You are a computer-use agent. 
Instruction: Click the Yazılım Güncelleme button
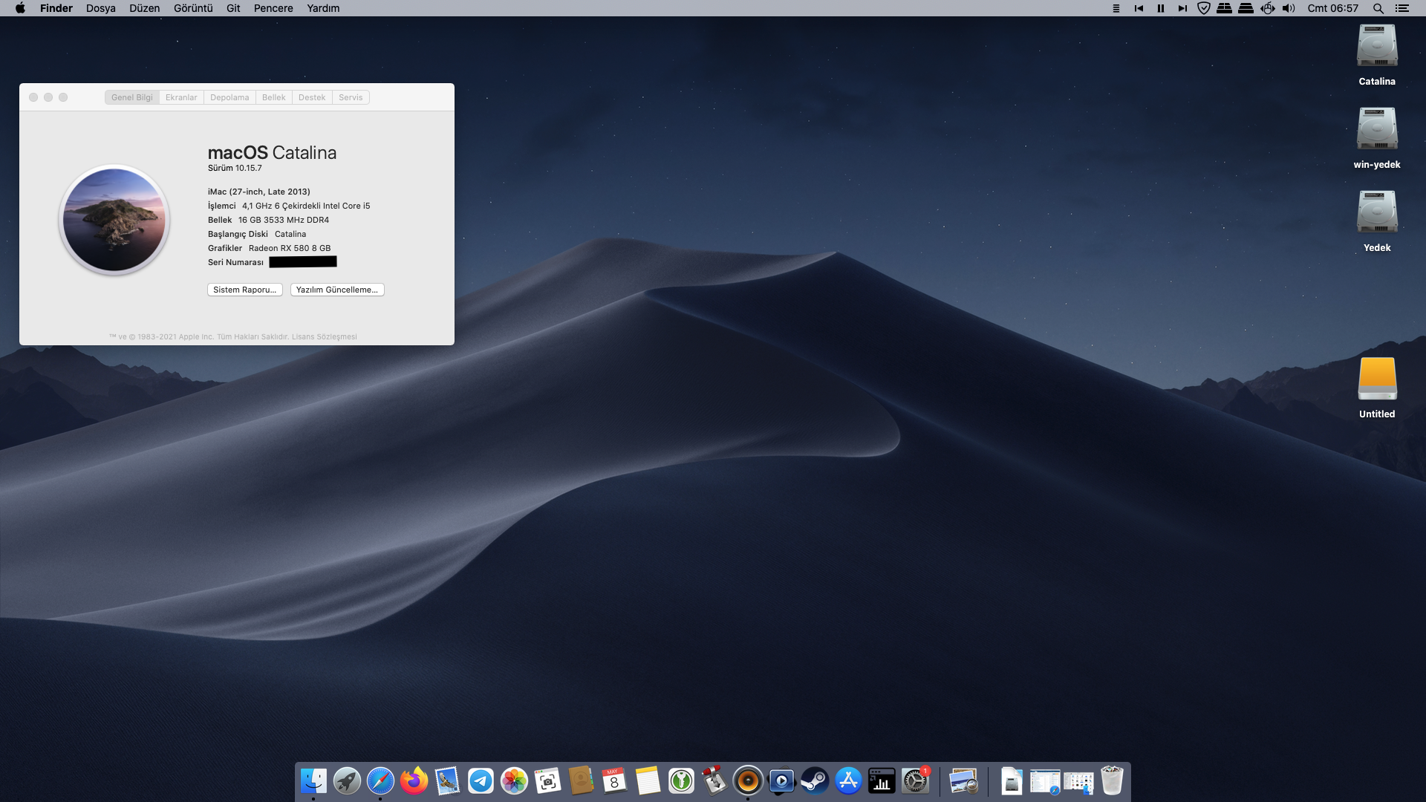pos(337,290)
